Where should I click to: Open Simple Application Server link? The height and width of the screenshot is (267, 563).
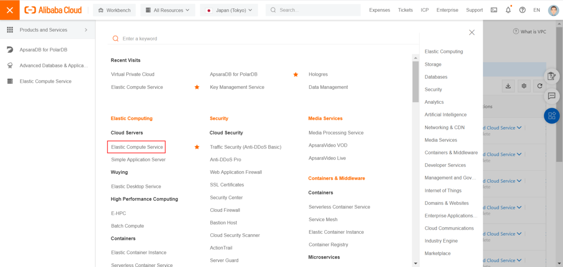[x=138, y=159]
